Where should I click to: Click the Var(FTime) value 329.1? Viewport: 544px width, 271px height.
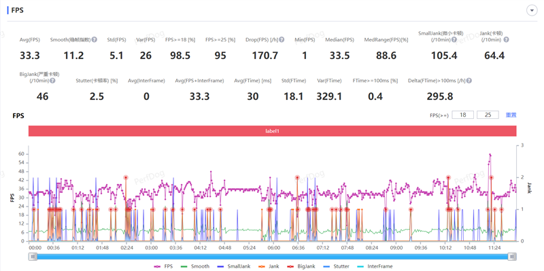(x=329, y=96)
